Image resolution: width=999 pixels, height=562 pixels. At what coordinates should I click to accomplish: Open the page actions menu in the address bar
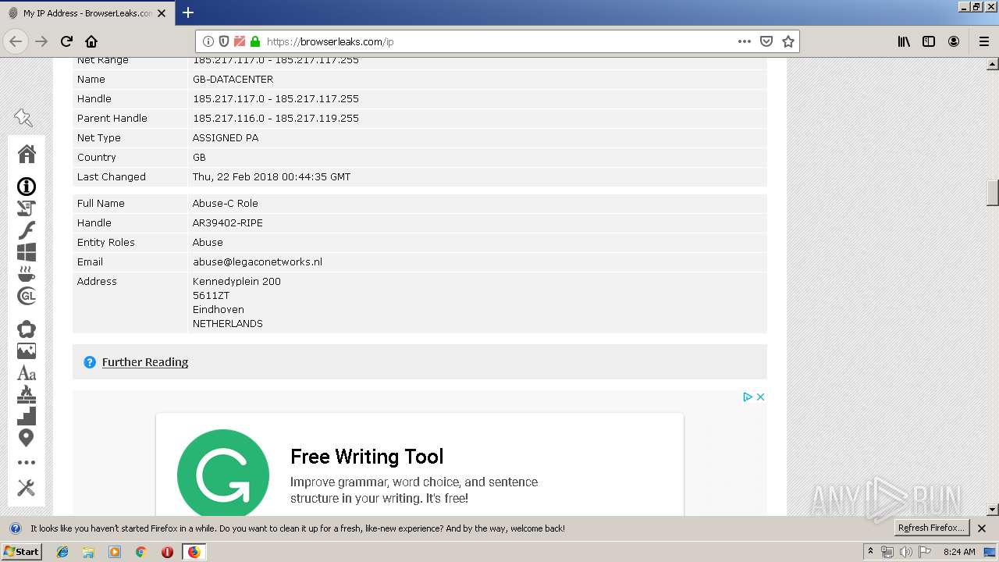[x=745, y=41]
